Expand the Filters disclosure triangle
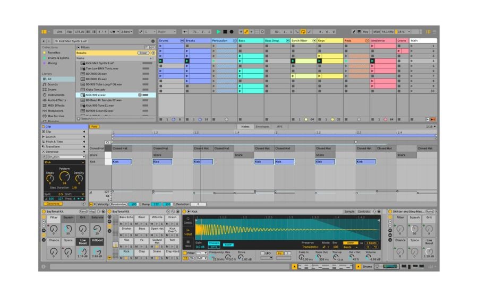The width and height of the screenshot is (478, 297). 79,48
